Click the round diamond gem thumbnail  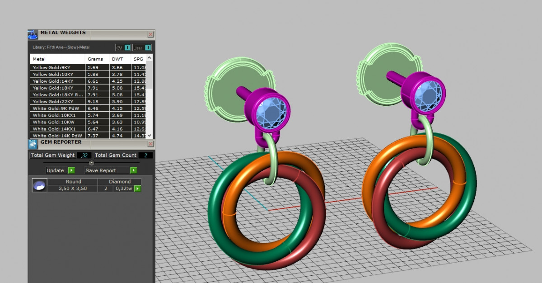39,185
